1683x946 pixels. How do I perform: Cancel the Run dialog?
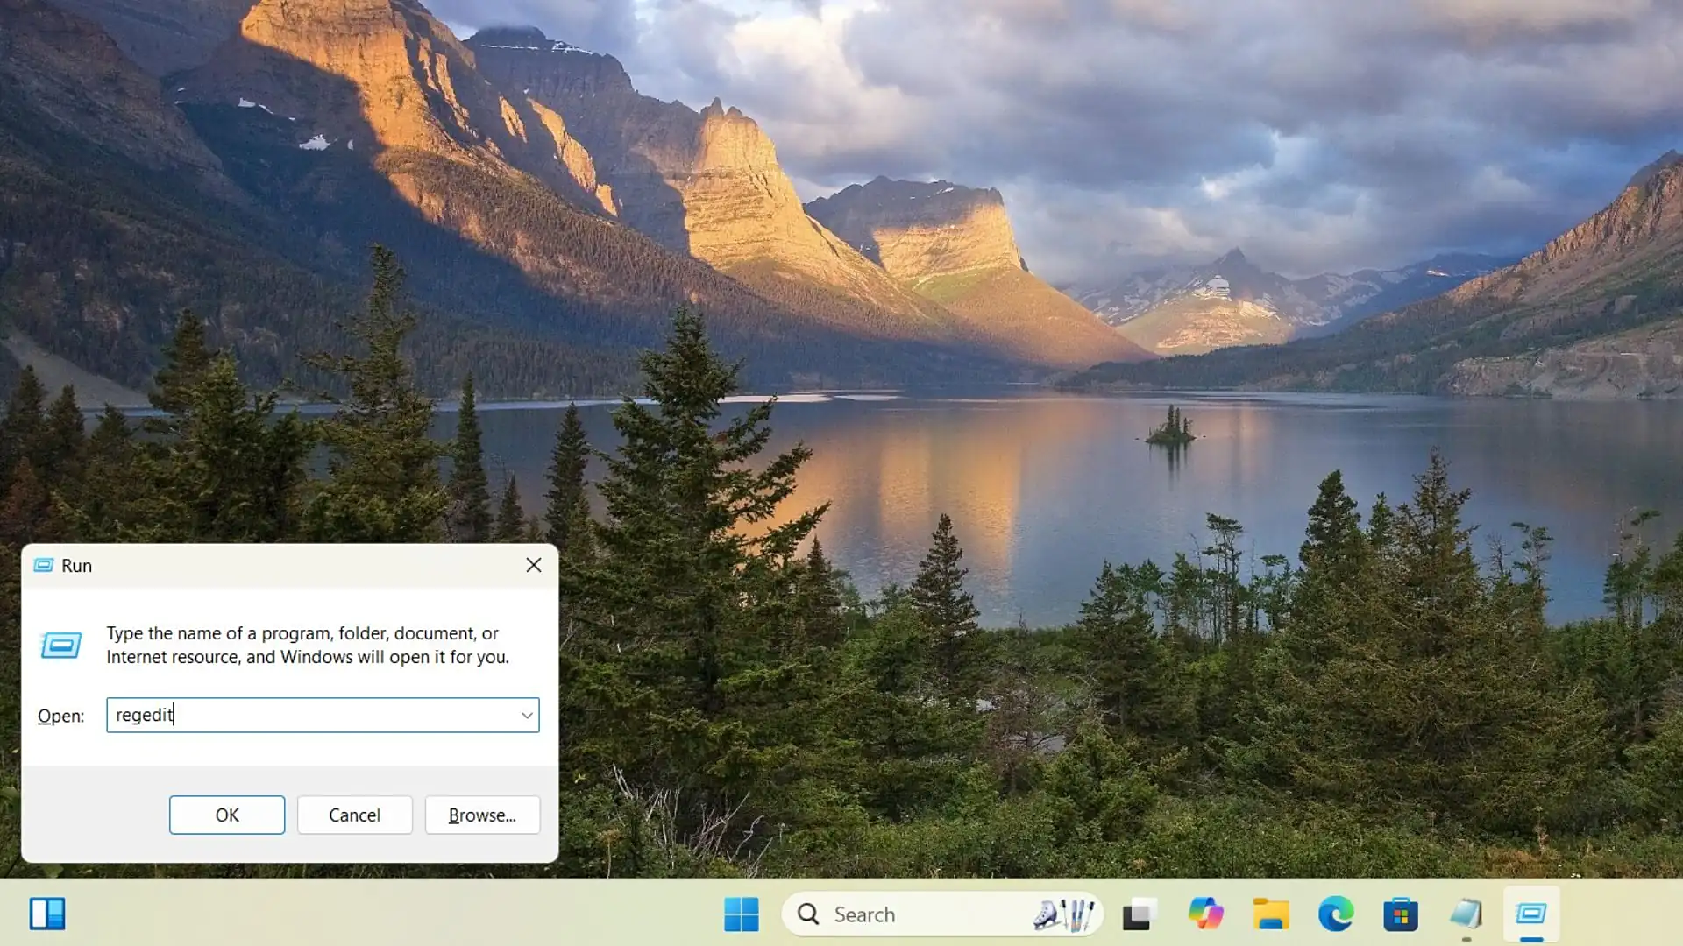(x=354, y=815)
